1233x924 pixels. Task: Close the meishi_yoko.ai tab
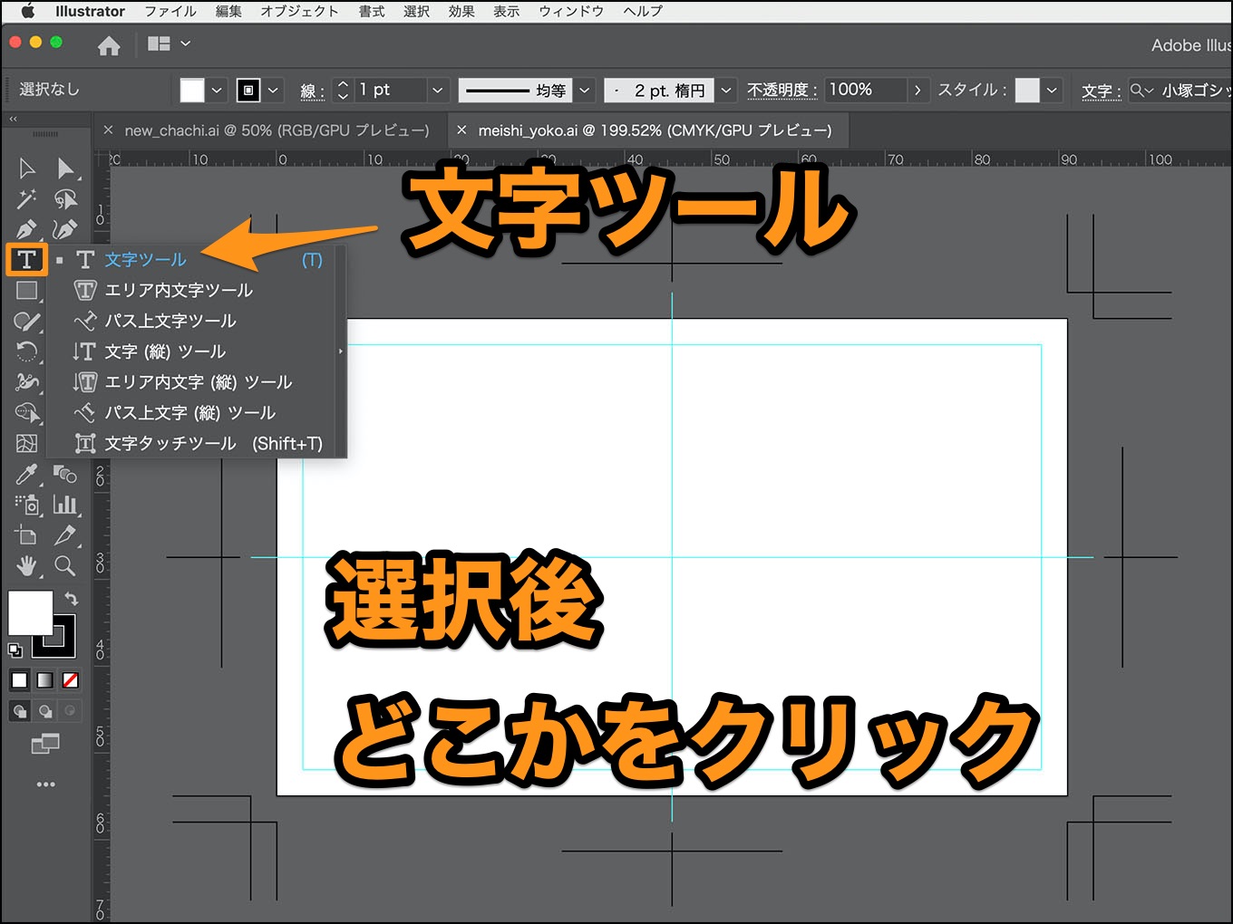(x=461, y=130)
